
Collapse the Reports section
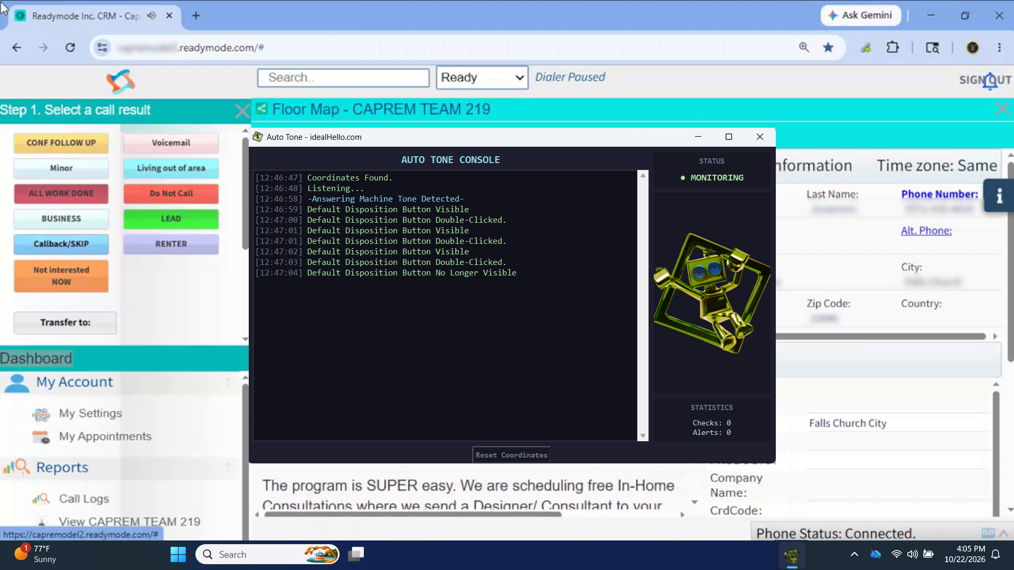click(x=228, y=467)
